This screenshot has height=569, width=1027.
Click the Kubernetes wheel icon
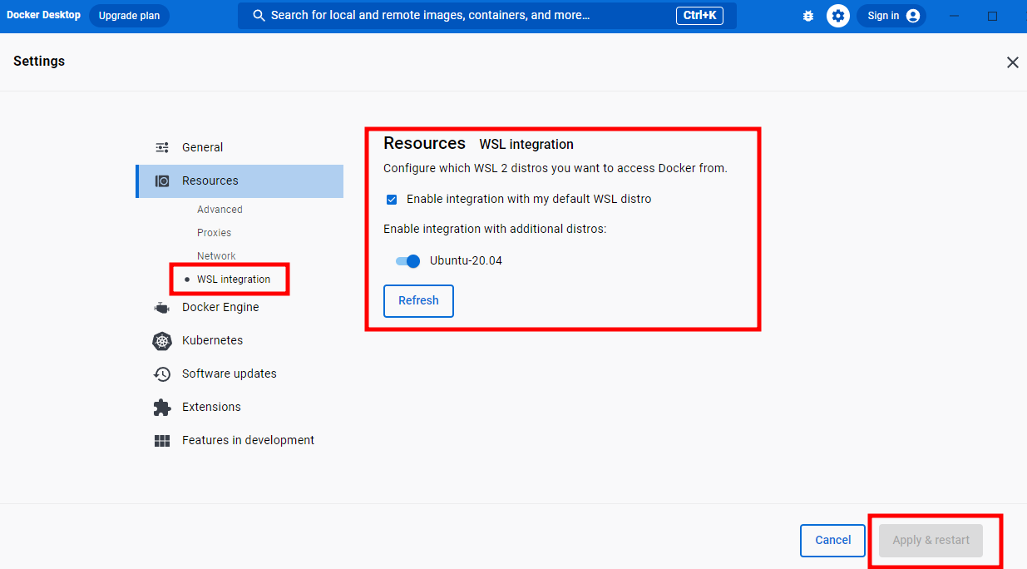coord(162,340)
